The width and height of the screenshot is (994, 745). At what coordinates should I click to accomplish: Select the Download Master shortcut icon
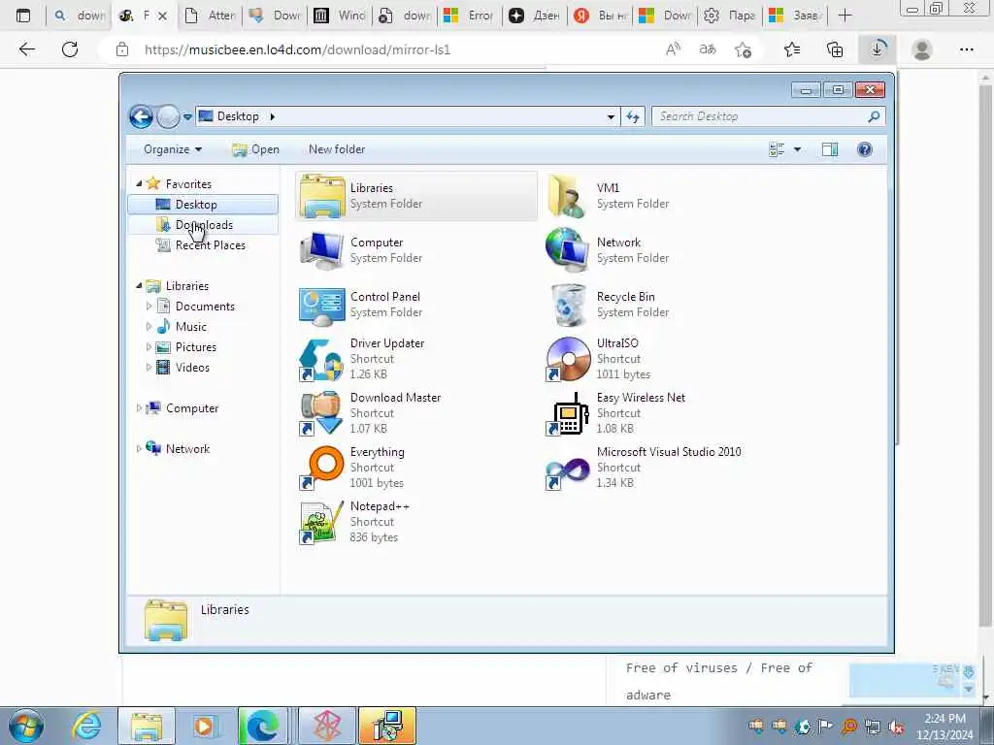(x=320, y=413)
